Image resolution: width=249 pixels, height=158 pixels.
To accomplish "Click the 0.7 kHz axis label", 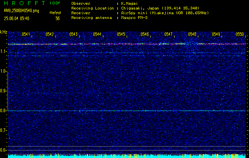I will click(x=3, y=130).
